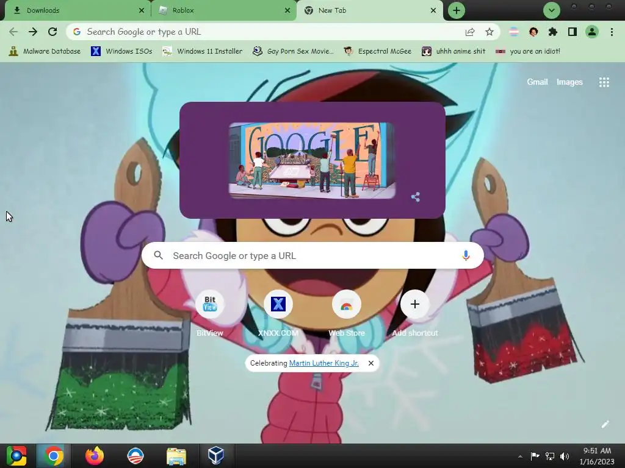Screen dimensions: 625x468
Task: Open the Espectral McGee bookmark
Action: (377, 51)
